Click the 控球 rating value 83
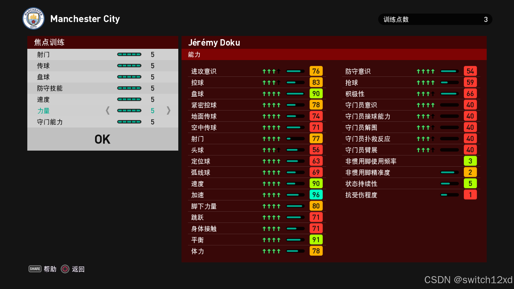Viewport: 514px width, 289px height. (x=316, y=82)
